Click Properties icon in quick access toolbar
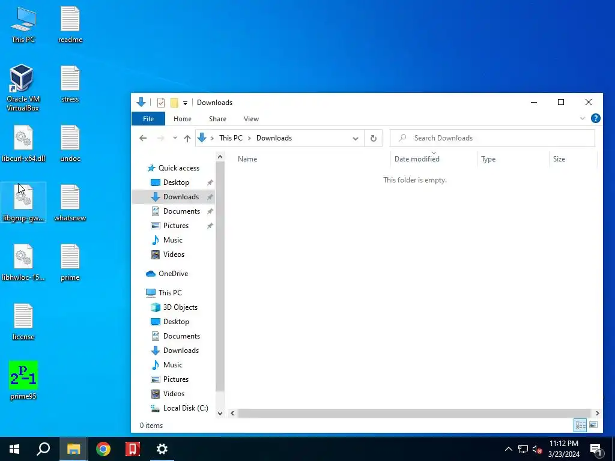The height and width of the screenshot is (461, 615). coord(161,103)
